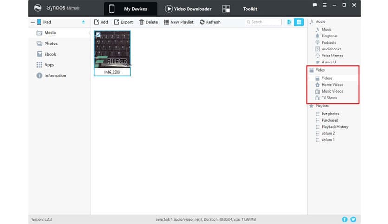The height and width of the screenshot is (224, 388).
Task: Open the Twitter link icon
Action: [353, 219]
